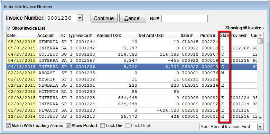Click the date 02/25/2015
Screen dimensions: 270x134
point(22,73)
